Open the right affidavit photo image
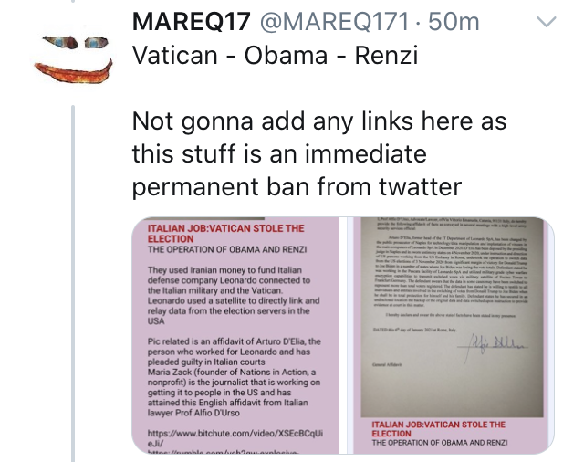 pyautogui.click(x=453, y=335)
